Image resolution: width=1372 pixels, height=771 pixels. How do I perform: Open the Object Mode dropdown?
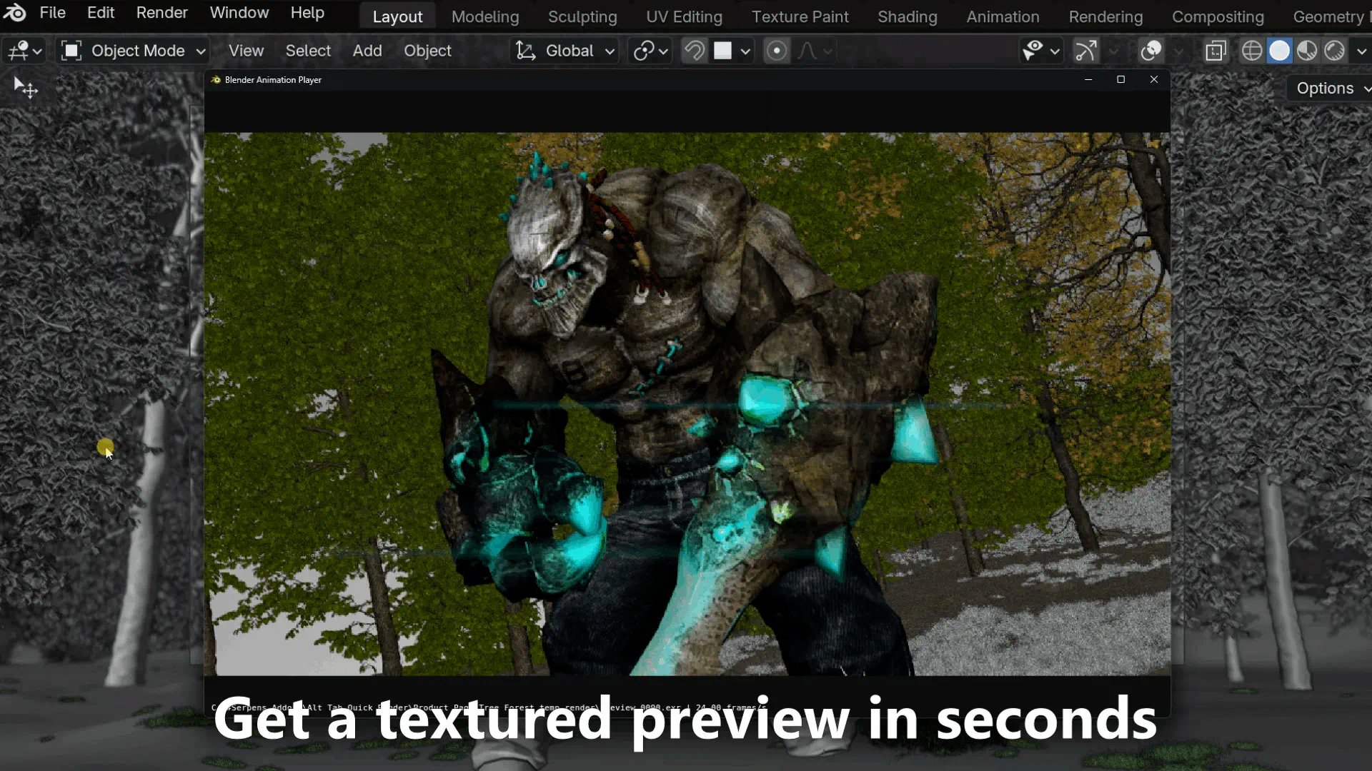click(x=132, y=50)
